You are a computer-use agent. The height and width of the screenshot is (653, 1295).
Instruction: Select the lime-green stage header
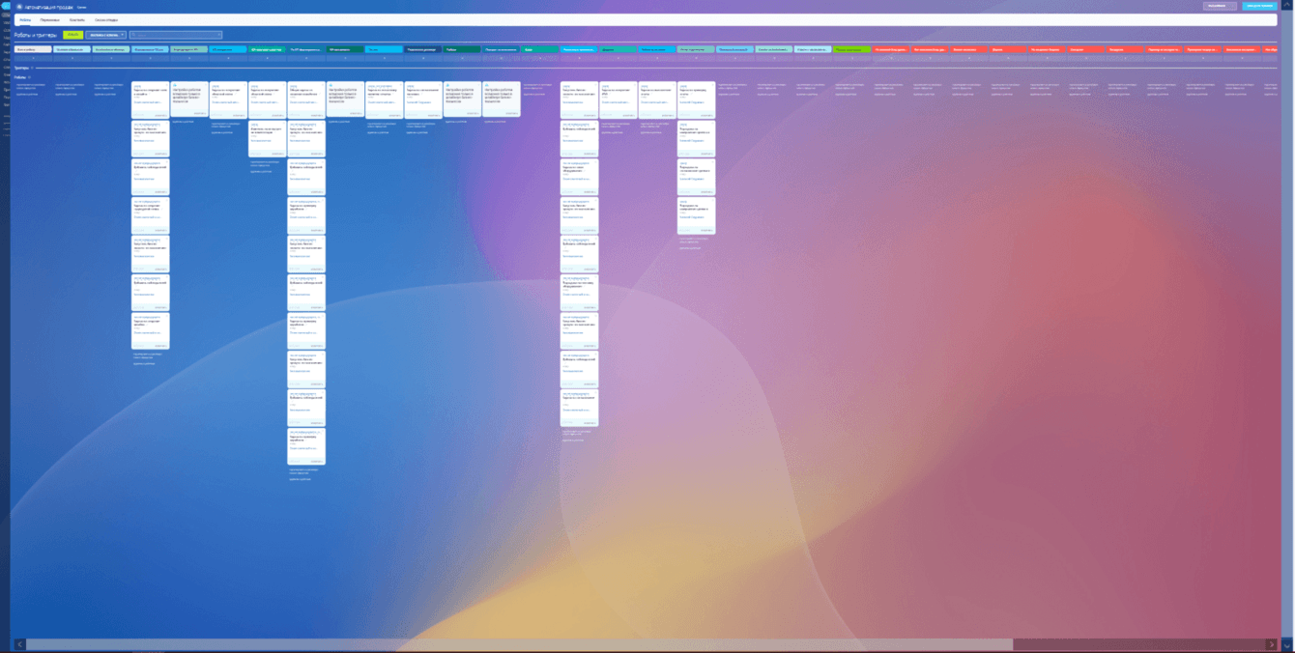(x=851, y=49)
